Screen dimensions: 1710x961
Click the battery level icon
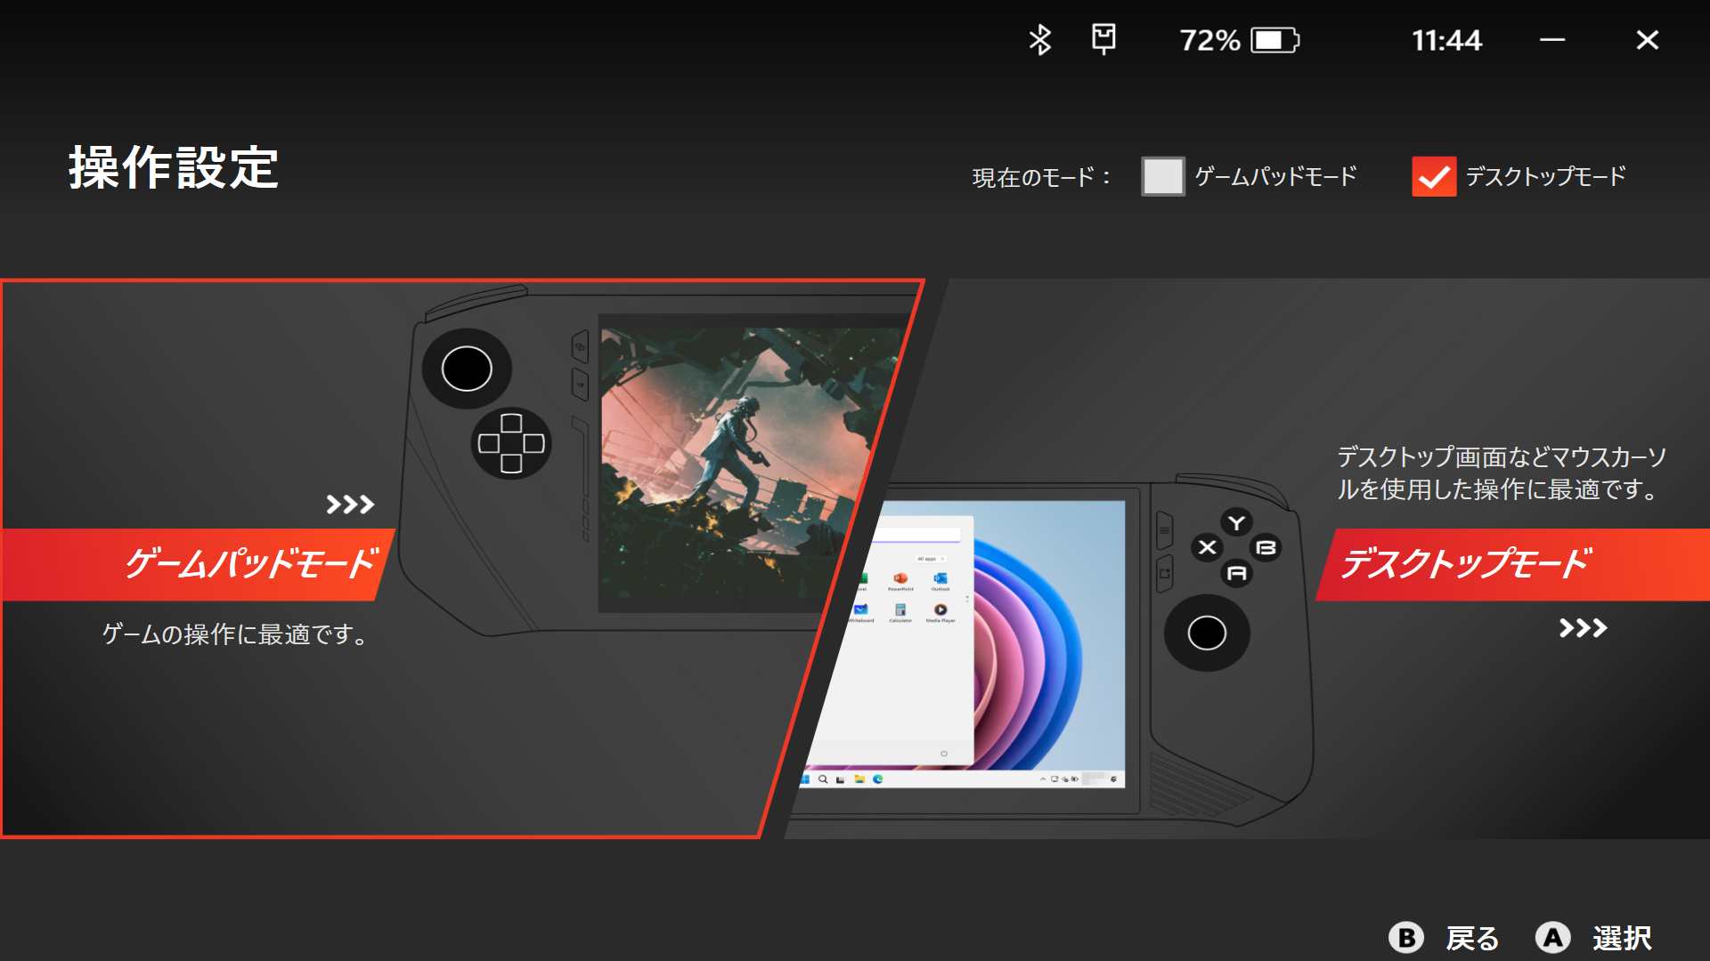coord(1274,40)
